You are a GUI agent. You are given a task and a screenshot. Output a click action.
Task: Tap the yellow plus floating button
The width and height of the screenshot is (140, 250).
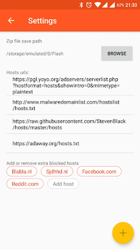[123, 233]
